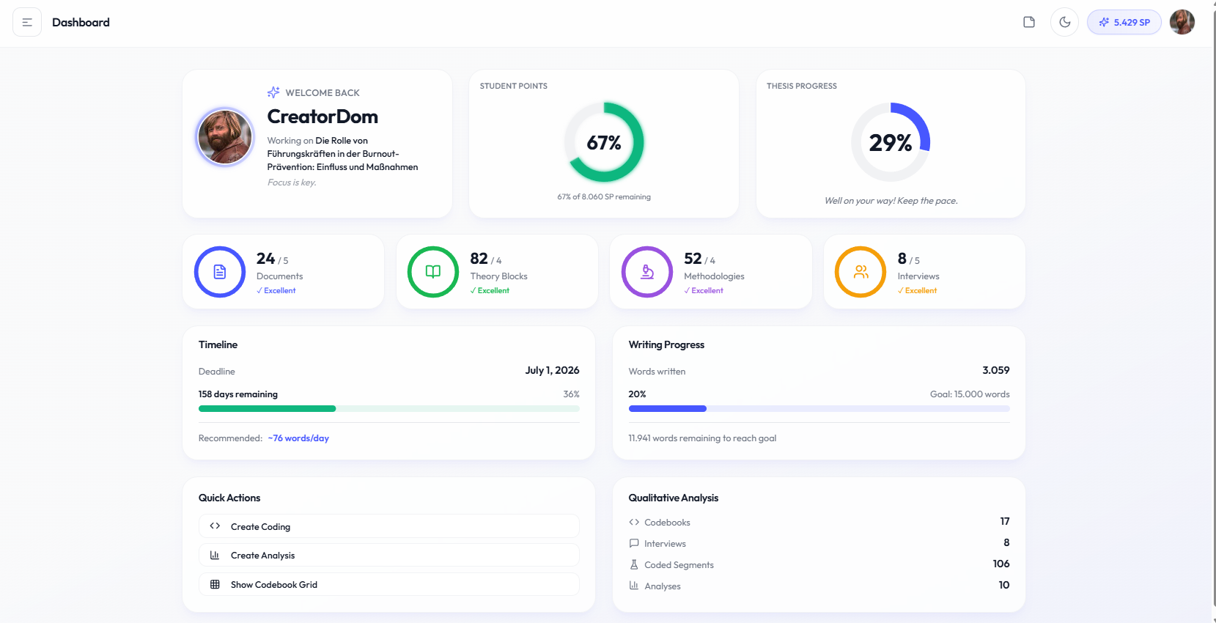The image size is (1216, 623).
Task: Open Show Codebook Grid action
Action: [388, 585]
